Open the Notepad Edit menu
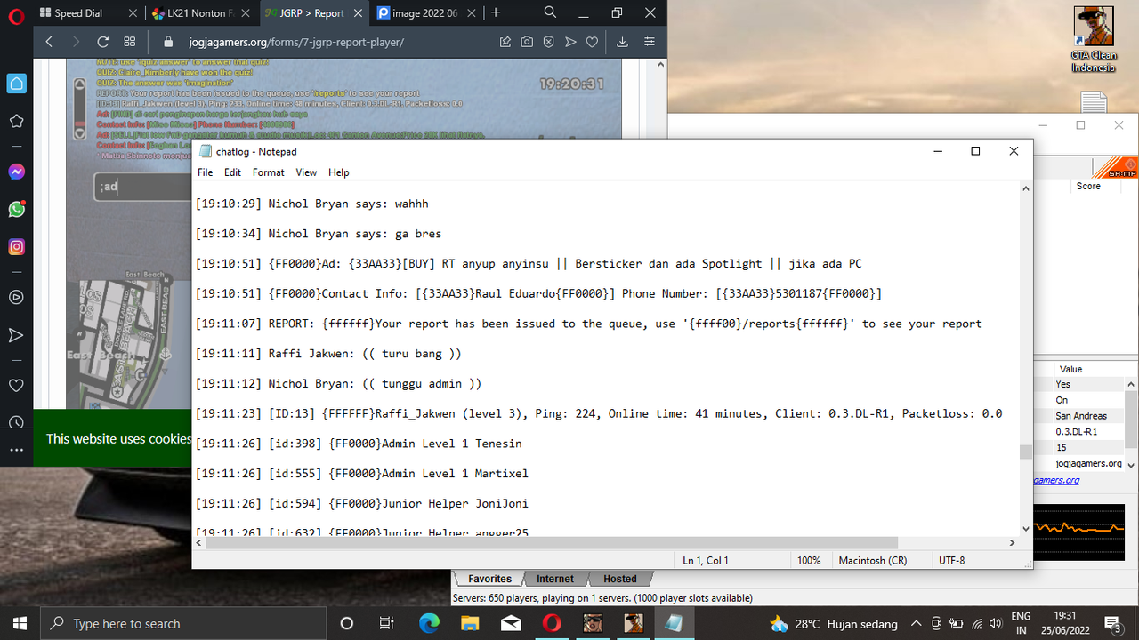This screenshot has width=1139, height=640. pos(232,172)
